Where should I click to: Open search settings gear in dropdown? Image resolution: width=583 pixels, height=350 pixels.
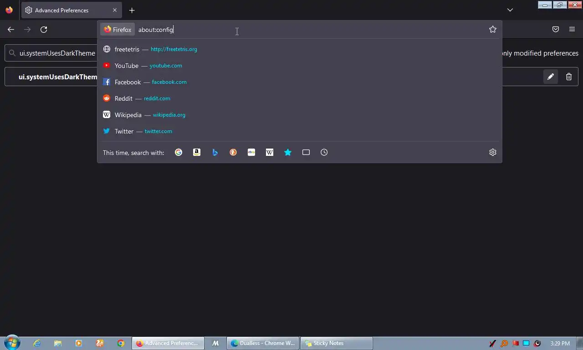click(x=493, y=152)
